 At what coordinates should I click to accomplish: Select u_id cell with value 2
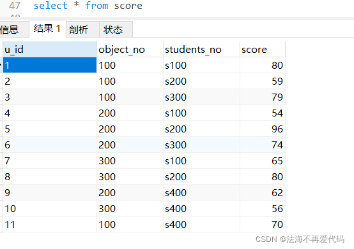point(50,82)
